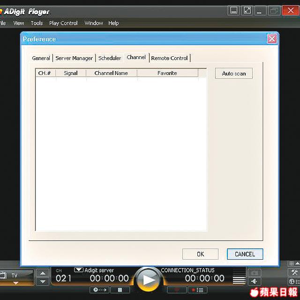Close the Preference dialog

pyautogui.click(x=272, y=39)
